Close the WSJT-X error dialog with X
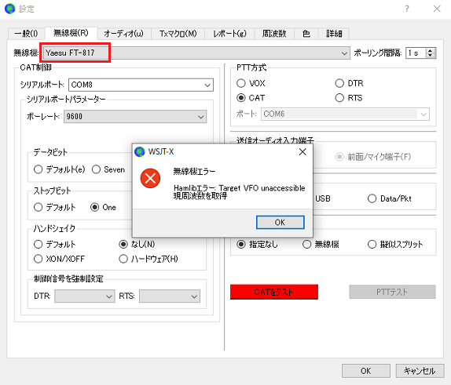451x385 pixels. 302,152
